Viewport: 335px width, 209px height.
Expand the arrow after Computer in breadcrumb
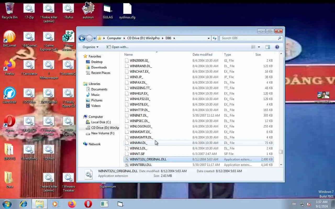(x=124, y=38)
